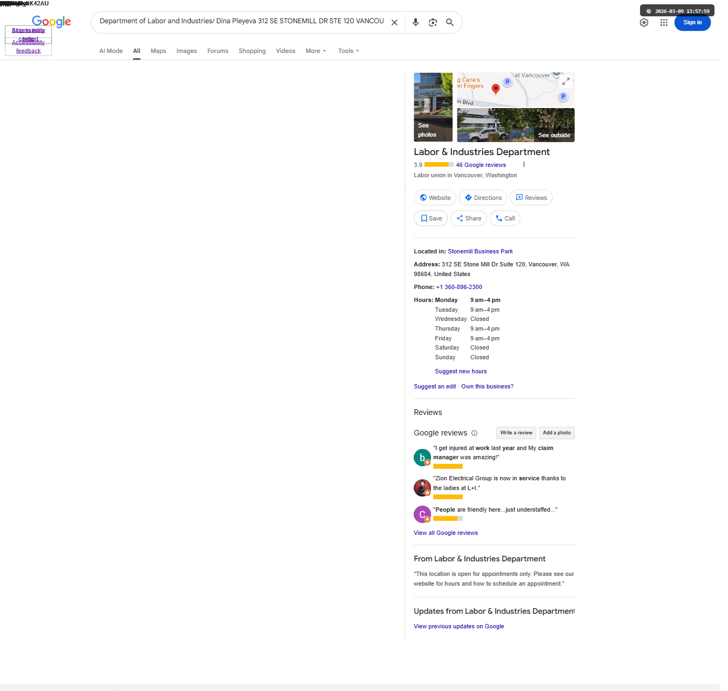Switch to Videos tab
Image resolution: width=728 pixels, height=691 pixels.
(286, 51)
